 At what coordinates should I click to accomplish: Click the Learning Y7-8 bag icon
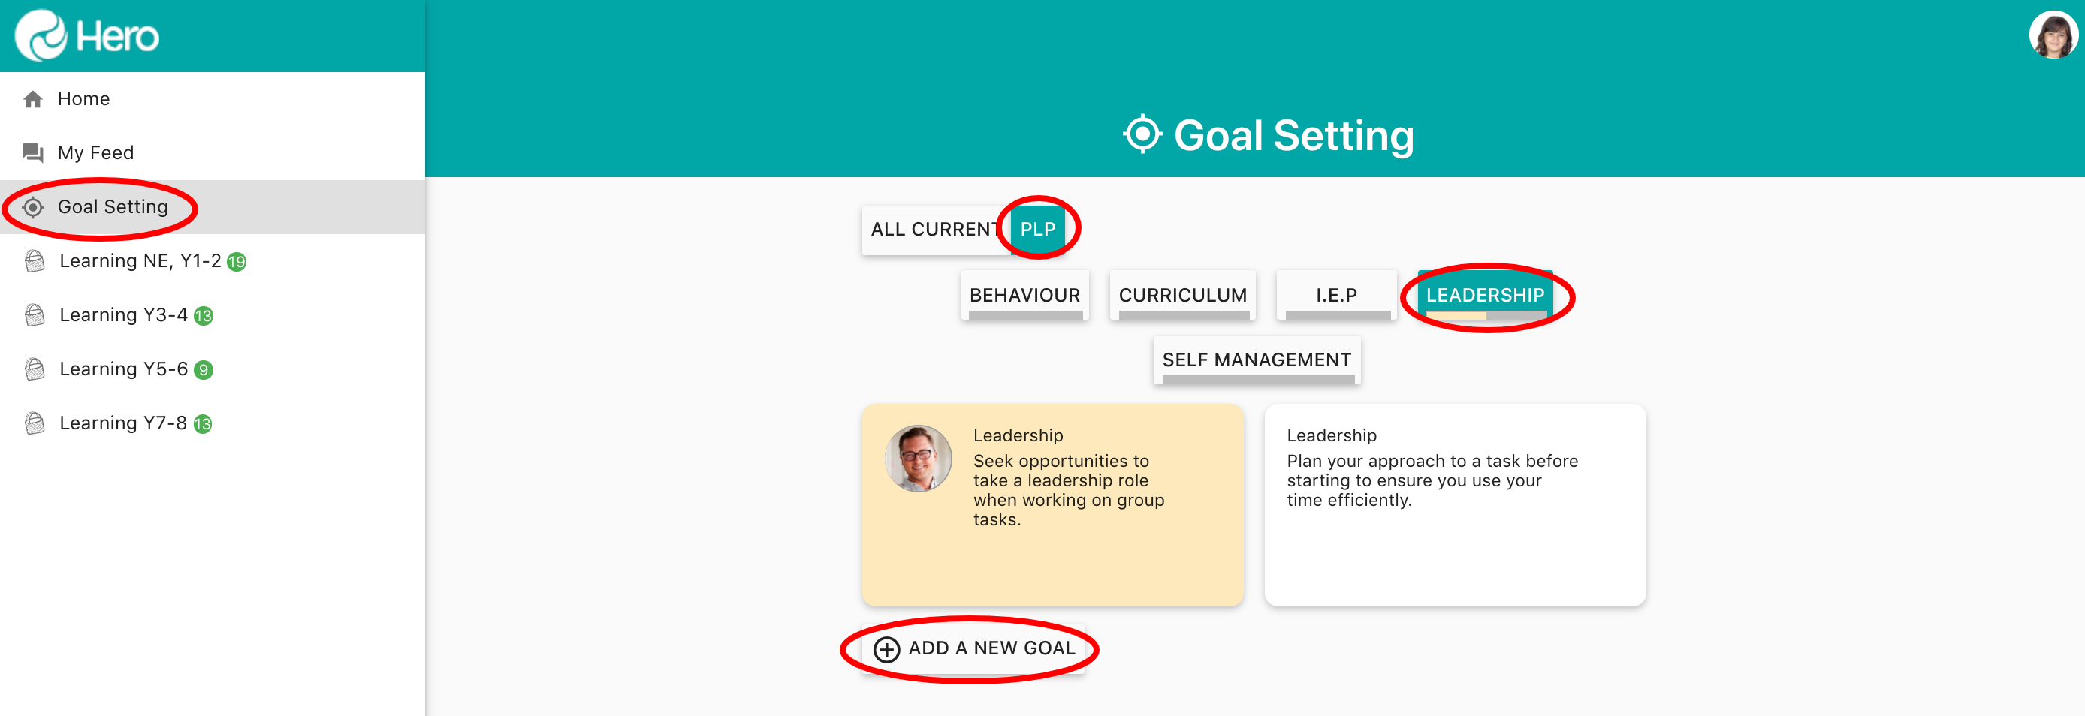pyautogui.click(x=35, y=423)
